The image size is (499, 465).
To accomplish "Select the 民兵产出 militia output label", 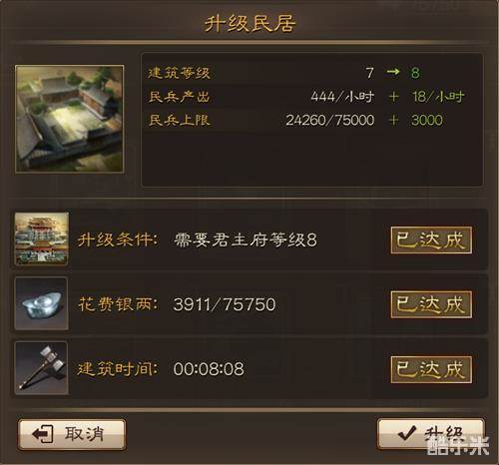I will (179, 97).
